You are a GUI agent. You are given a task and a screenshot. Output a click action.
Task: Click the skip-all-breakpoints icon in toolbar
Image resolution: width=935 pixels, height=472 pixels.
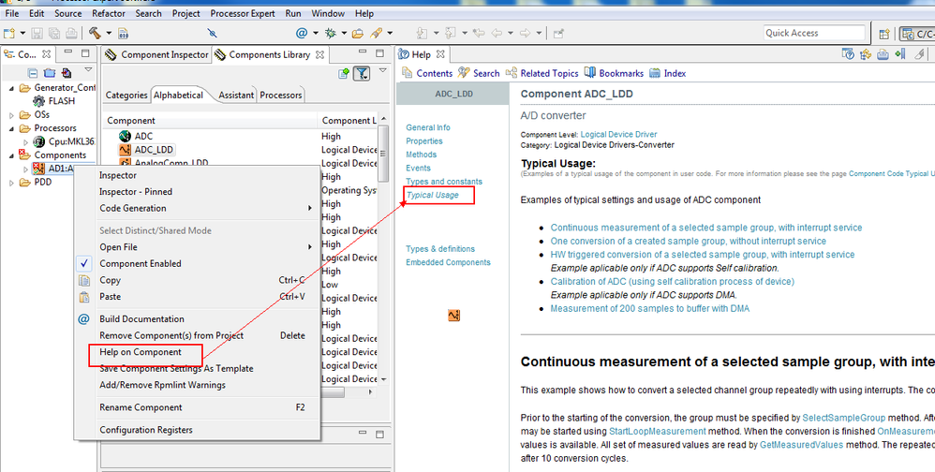point(212,34)
